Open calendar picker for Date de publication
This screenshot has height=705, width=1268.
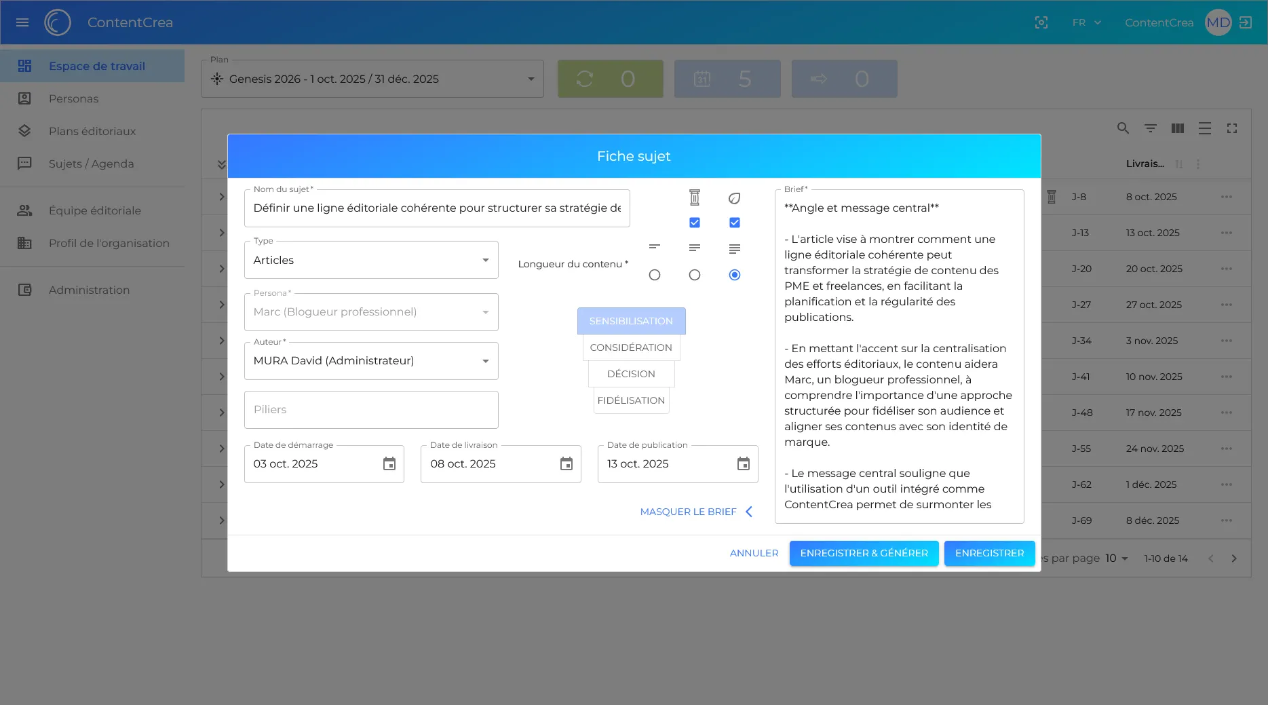pyautogui.click(x=743, y=464)
